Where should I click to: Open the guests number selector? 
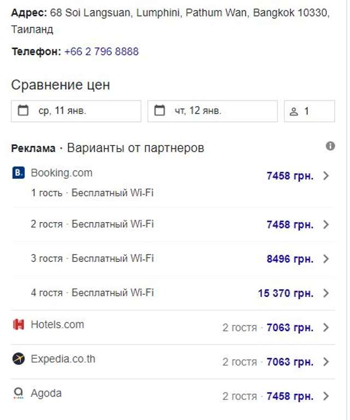(x=309, y=111)
